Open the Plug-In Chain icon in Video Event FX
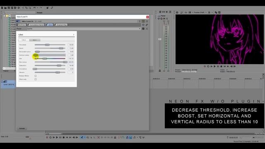This screenshot has width=265, height=149. [143, 25]
